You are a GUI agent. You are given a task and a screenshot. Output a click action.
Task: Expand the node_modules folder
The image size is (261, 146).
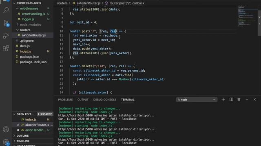coord(17,25)
